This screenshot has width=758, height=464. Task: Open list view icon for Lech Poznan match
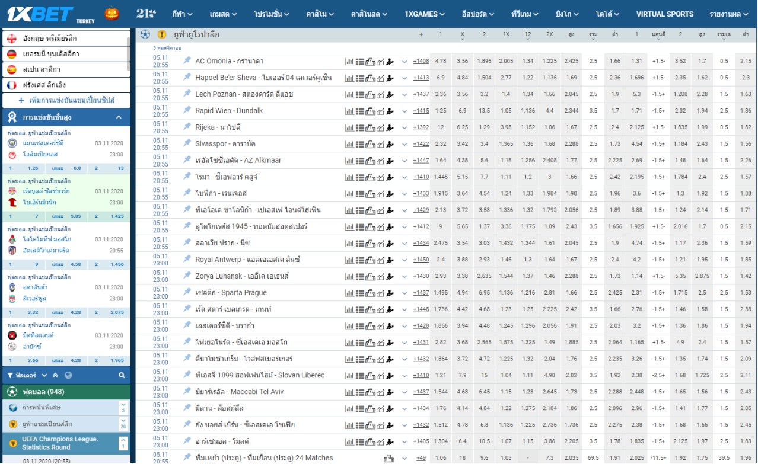click(359, 94)
